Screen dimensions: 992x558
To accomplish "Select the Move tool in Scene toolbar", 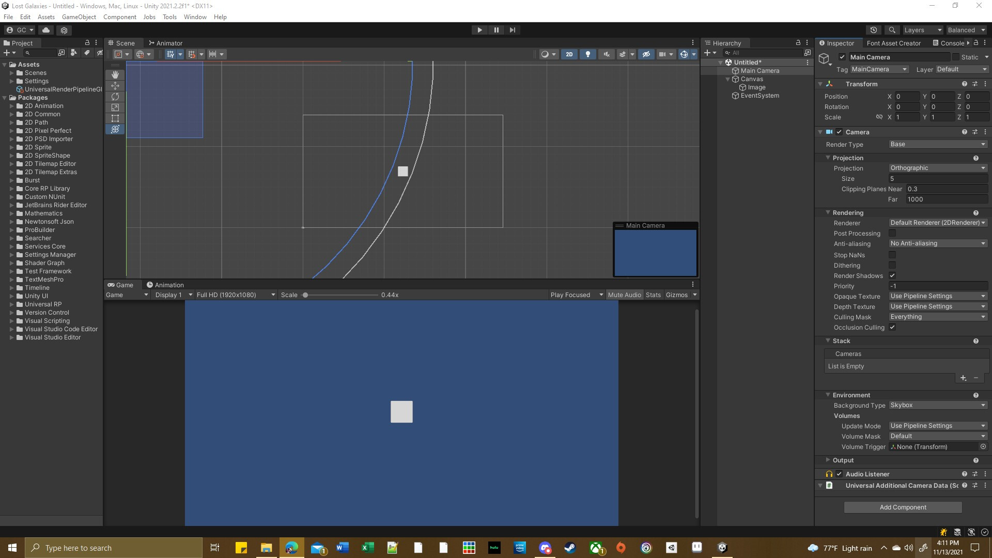I will (x=115, y=86).
